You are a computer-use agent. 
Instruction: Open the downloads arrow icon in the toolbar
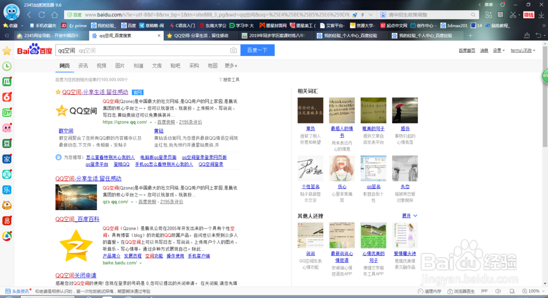click(541, 15)
